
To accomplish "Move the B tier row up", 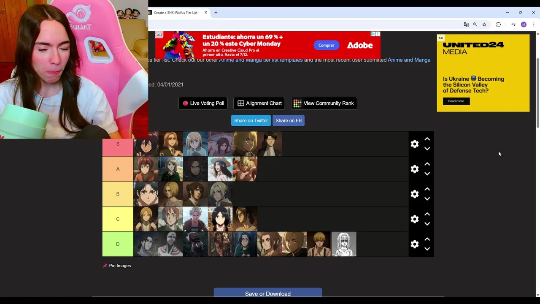I will coord(427,189).
